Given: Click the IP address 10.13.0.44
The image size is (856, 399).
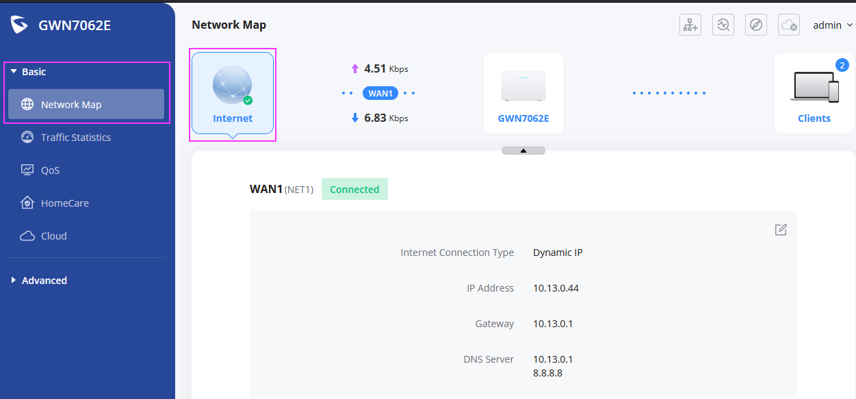Looking at the screenshot, I should [556, 288].
